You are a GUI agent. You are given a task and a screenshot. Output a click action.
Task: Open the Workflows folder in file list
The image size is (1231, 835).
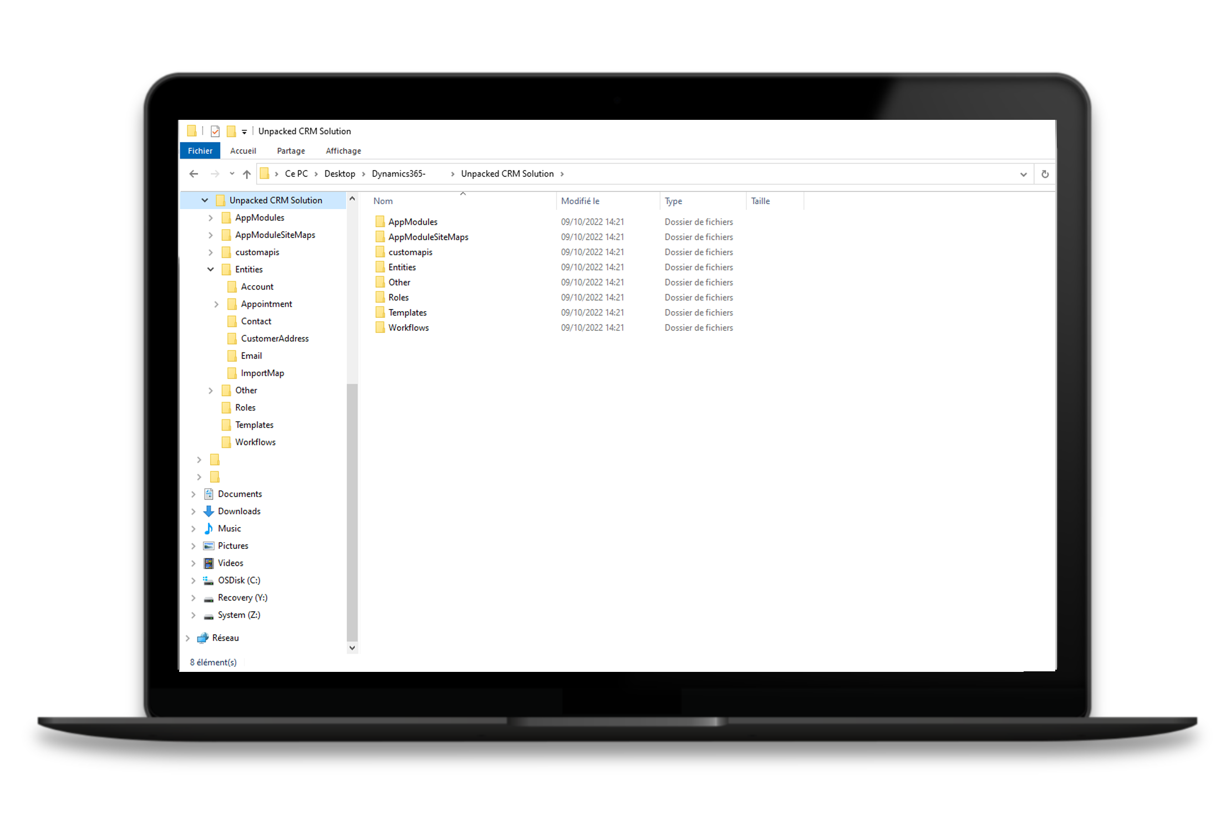click(408, 328)
